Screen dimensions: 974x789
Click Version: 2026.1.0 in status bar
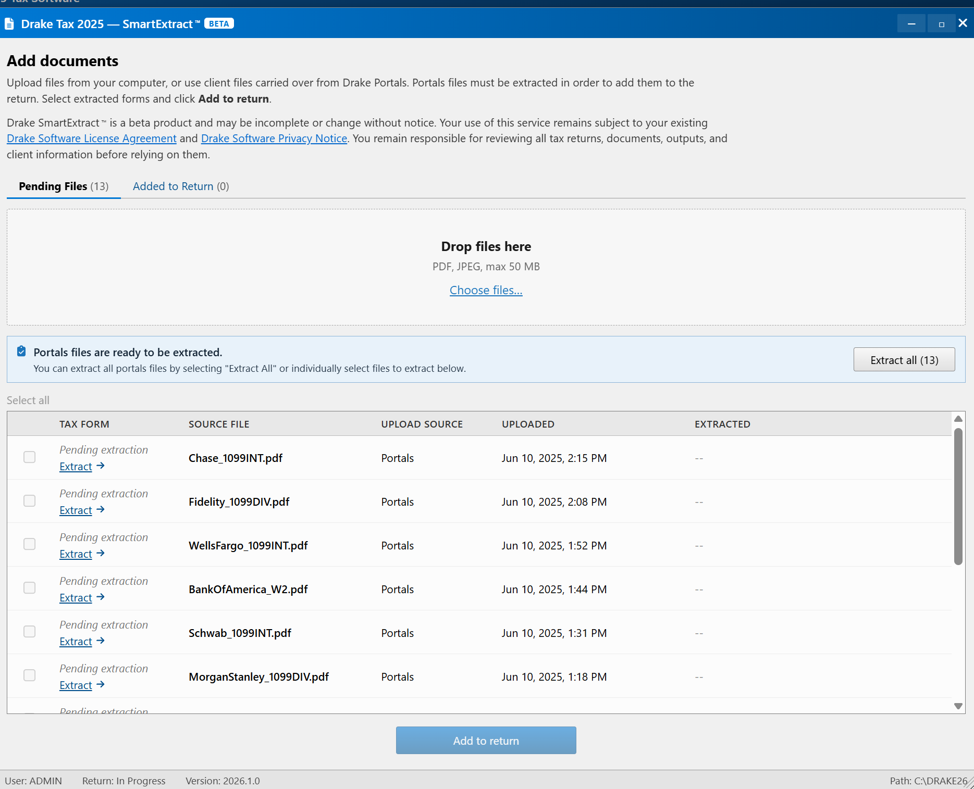[223, 781]
